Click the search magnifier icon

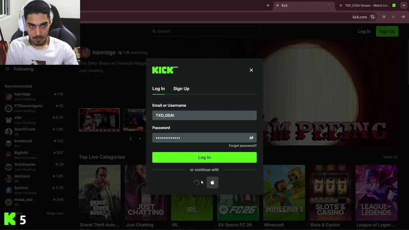pos(154,31)
